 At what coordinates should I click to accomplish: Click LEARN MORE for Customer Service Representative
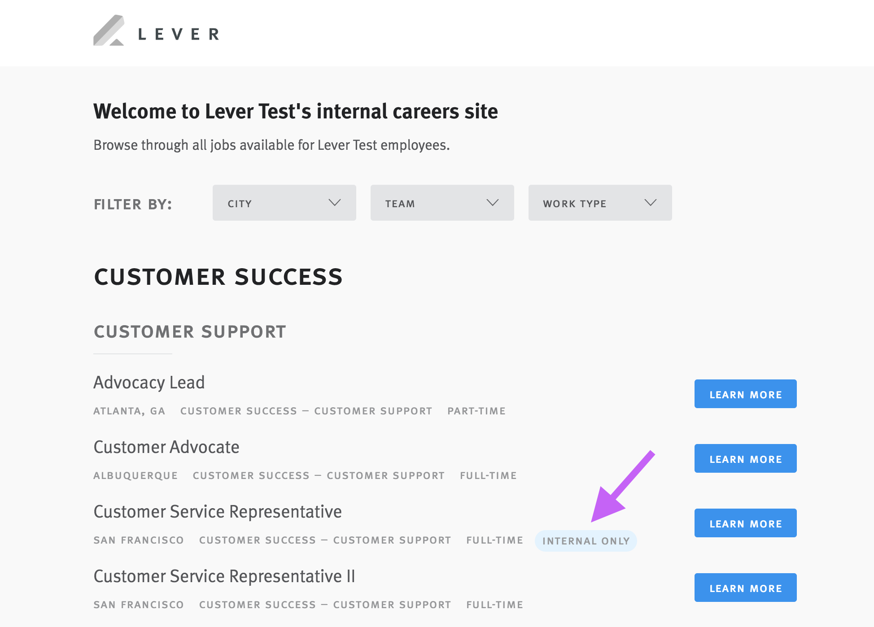745,523
